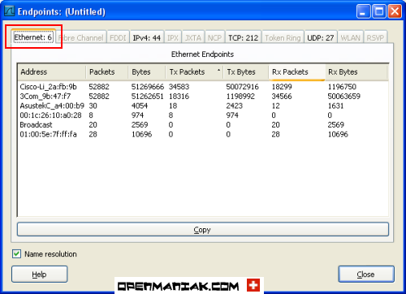
Task: Click the RSVP tab
Action: [375, 37]
